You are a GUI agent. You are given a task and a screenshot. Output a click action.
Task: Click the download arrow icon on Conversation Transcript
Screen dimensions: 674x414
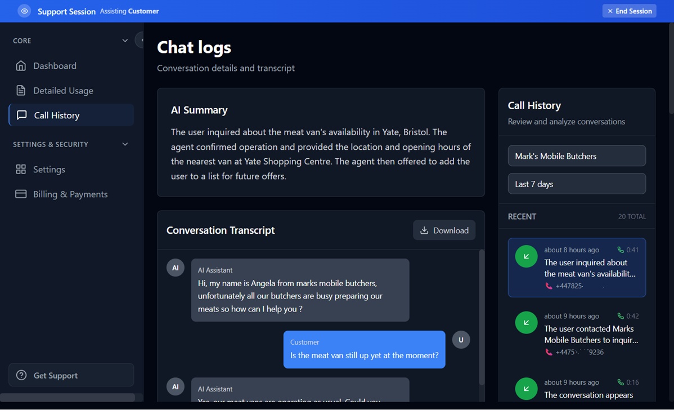click(x=424, y=230)
